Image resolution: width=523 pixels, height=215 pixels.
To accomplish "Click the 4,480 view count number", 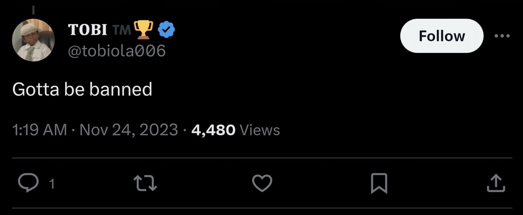I will 213,130.
